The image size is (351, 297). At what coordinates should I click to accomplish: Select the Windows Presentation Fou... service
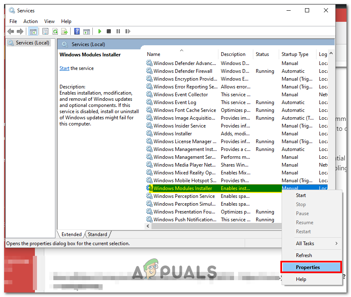[x=213, y=211]
